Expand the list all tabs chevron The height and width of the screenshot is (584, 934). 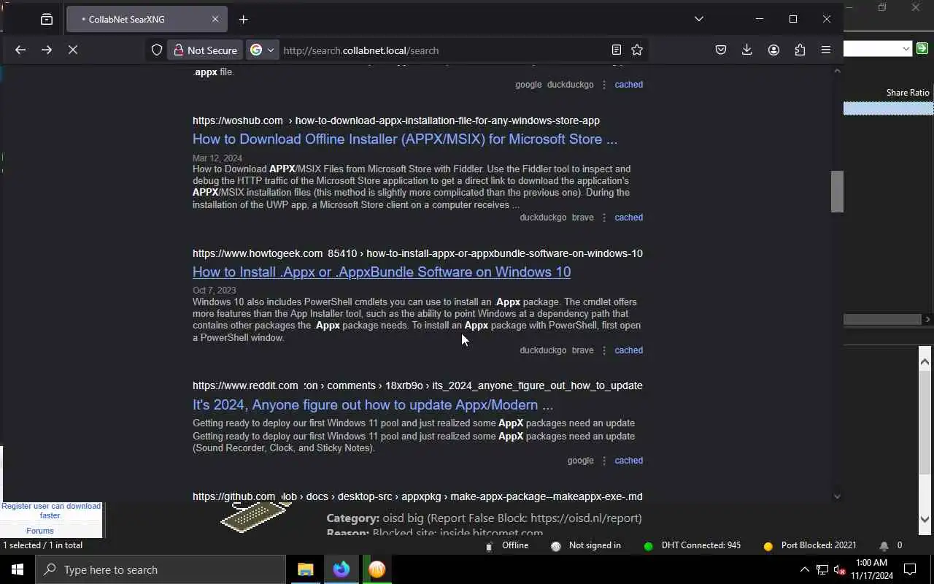click(x=698, y=19)
